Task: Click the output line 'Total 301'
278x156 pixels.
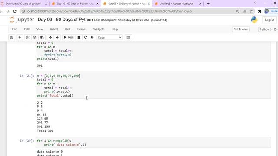Action: pyautogui.click(x=45, y=131)
